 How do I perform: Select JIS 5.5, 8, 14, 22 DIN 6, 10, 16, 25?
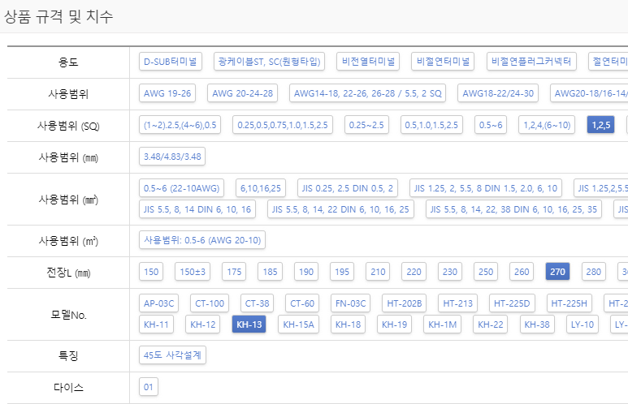[x=340, y=209]
